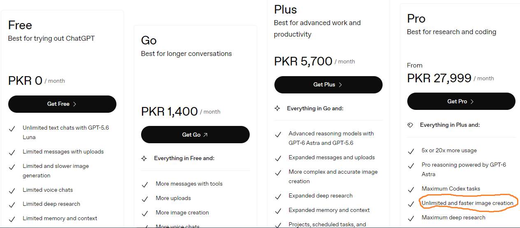Image resolution: width=520 pixels, height=228 pixels.
Task: Click the Expanded memory and context feature
Action: [329, 210]
